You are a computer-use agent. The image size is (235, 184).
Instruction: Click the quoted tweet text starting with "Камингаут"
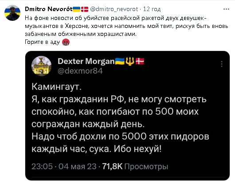(x=120, y=117)
